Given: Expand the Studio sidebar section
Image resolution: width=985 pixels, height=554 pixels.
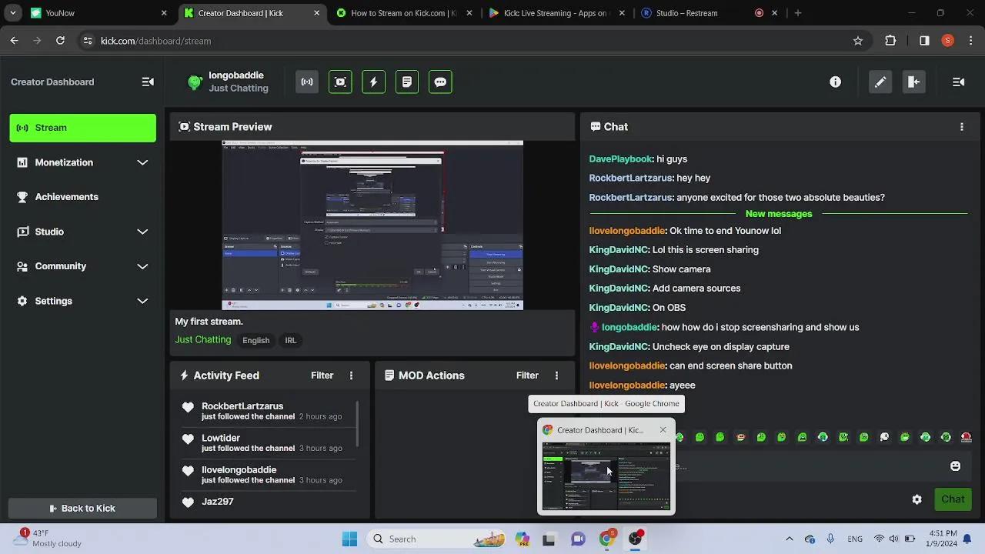Looking at the screenshot, I should [x=82, y=232].
